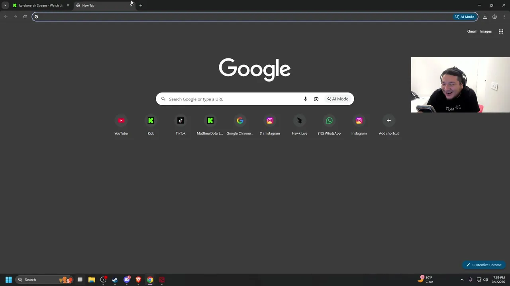Open Task View on the taskbar
The image size is (510, 286).
(80, 280)
